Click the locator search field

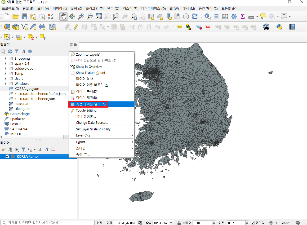(x=48, y=223)
